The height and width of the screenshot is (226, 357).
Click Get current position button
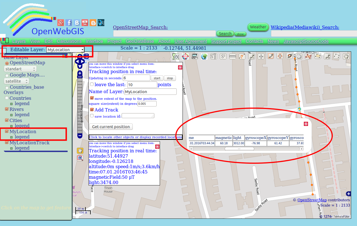coord(111,127)
